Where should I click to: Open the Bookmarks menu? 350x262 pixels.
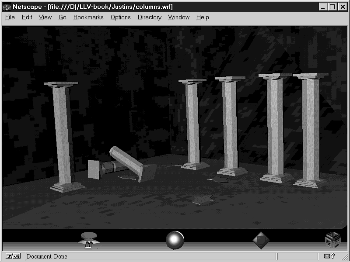(x=88, y=17)
